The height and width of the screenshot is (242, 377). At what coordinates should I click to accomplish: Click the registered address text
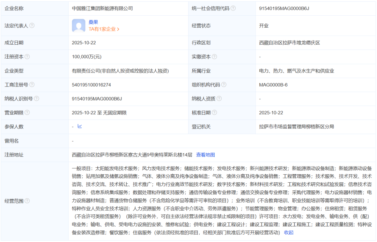(132, 155)
